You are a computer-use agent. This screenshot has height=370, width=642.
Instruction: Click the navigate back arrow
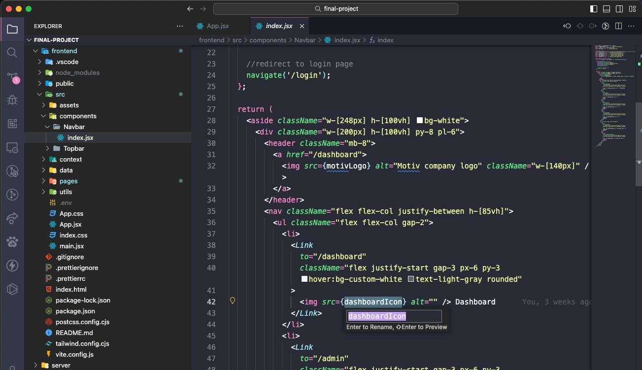[190, 8]
